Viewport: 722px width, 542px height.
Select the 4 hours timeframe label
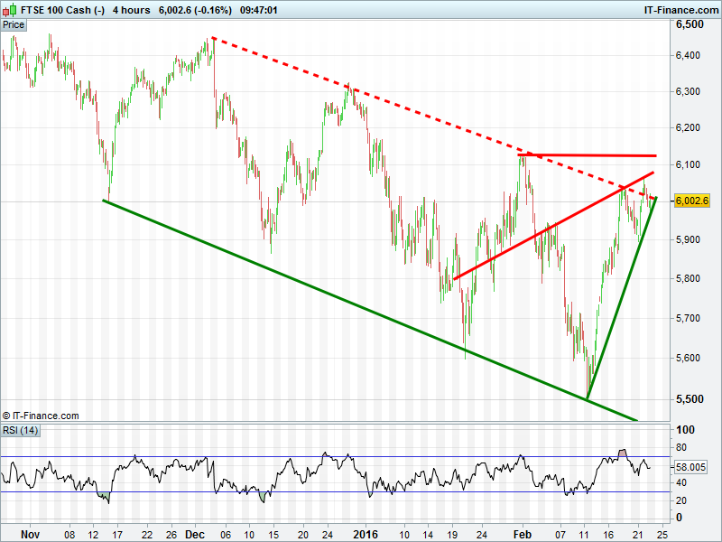pyautogui.click(x=131, y=10)
